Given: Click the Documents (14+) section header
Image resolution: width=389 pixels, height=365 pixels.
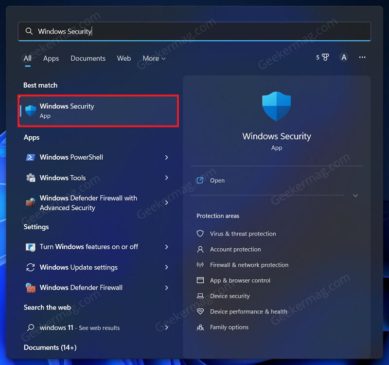Looking at the screenshot, I should pyautogui.click(x=50, y=347).
